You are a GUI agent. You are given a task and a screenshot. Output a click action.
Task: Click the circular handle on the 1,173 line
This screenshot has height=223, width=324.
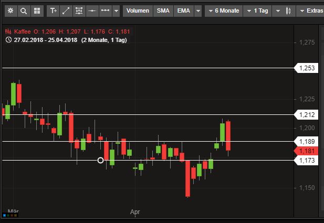point(100,160)
